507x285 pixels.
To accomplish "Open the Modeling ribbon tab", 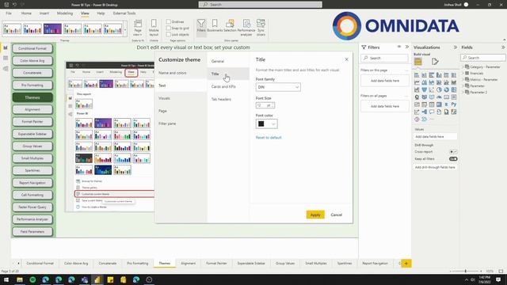I will [x=65, y=13].
